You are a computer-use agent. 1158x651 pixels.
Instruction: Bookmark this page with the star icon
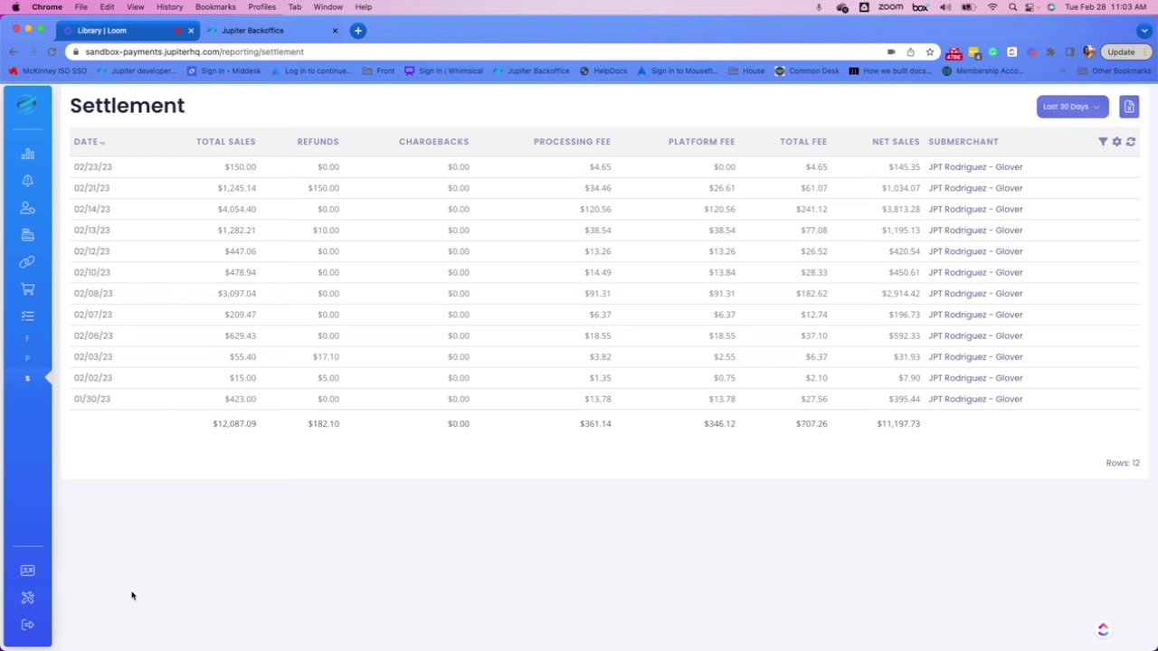(929, 52)
